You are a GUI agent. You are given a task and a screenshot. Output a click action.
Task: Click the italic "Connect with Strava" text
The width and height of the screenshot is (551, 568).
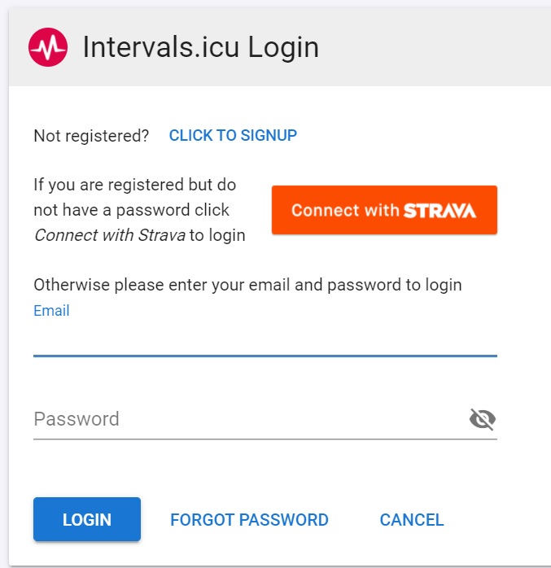[110, 236]
